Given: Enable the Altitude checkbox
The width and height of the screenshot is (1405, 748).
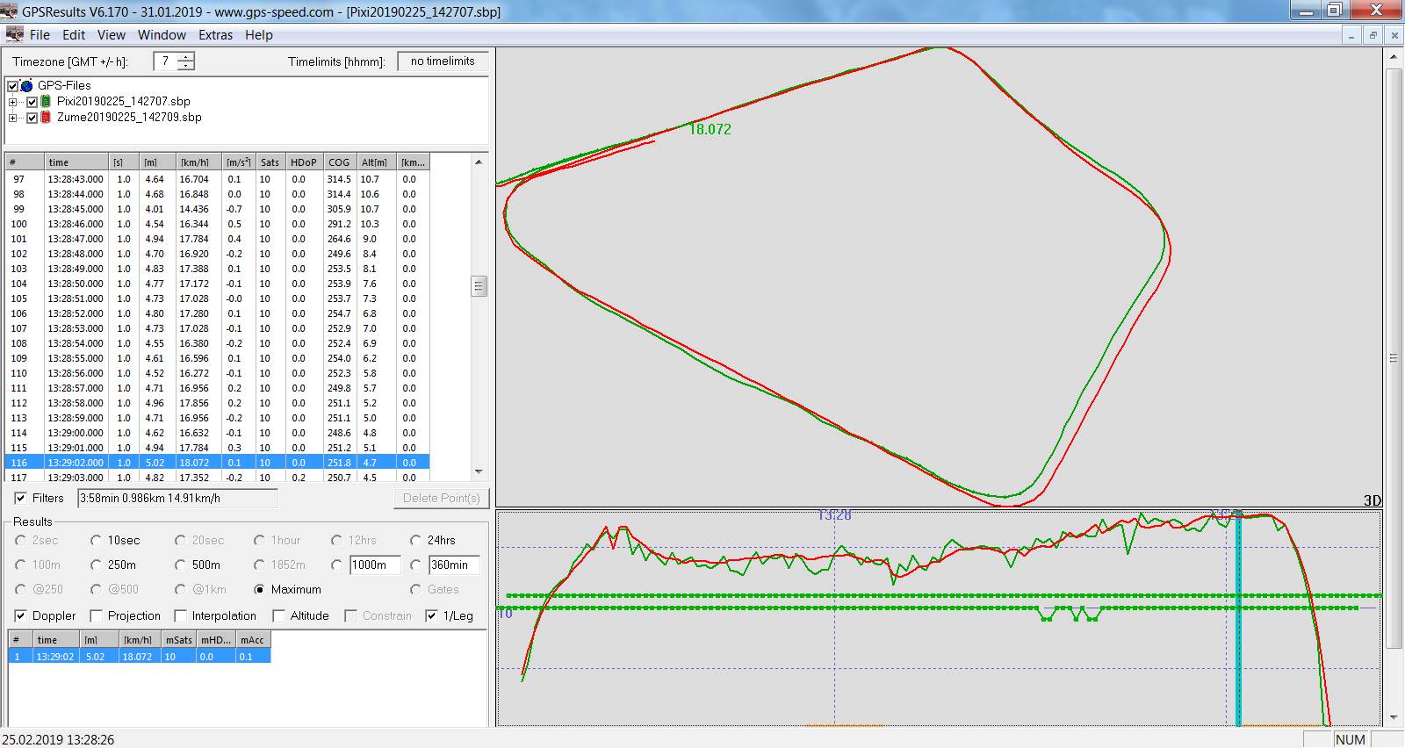Looking at the screenshot, I should click(279, 615).
